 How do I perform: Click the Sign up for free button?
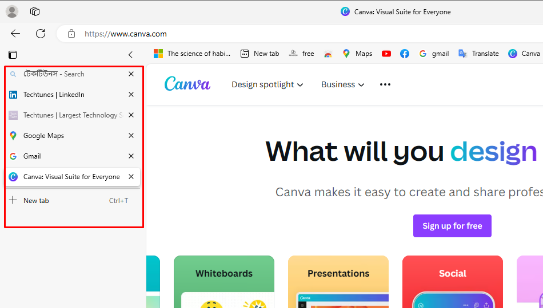[x=452, y=226]
